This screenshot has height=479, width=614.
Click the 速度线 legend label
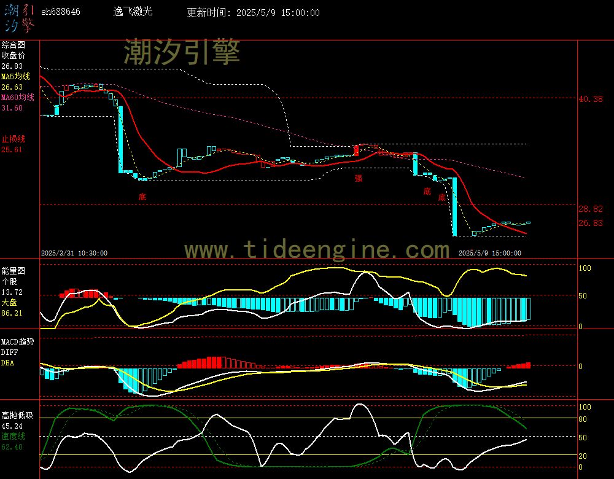tap(14, 436)
